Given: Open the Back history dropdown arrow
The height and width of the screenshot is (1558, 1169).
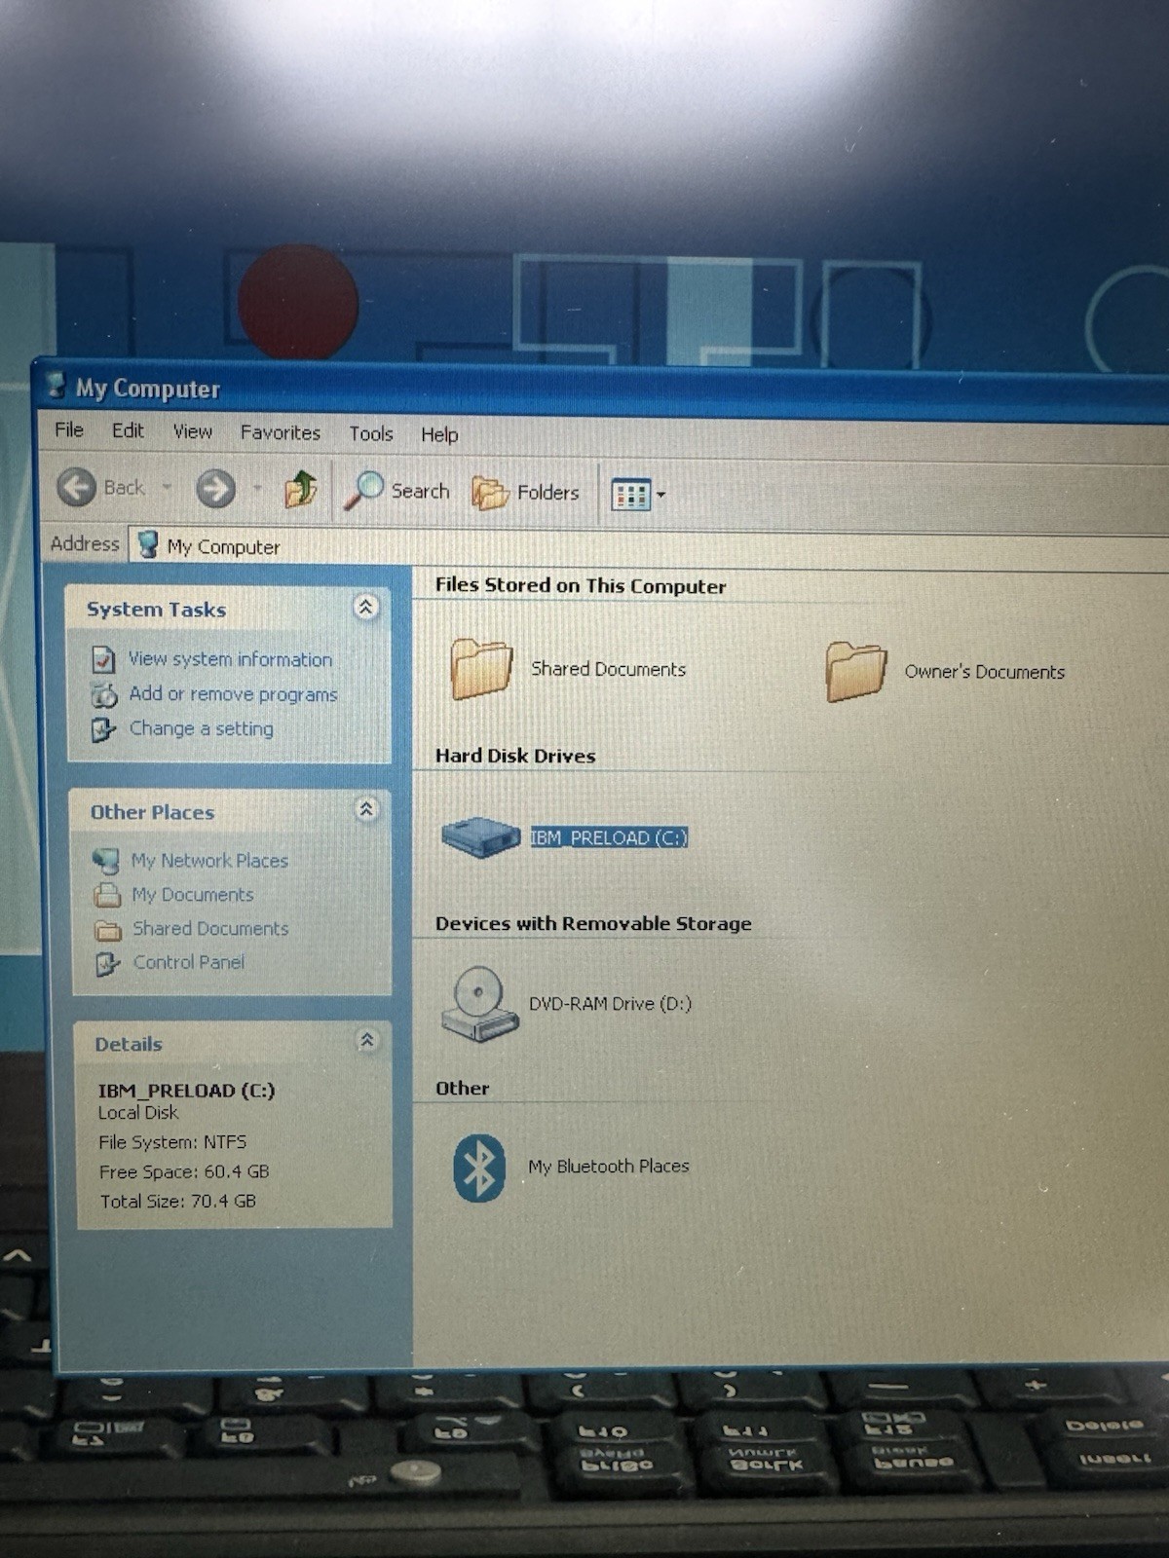Looking at the screenshot, I should click(167, 487).
